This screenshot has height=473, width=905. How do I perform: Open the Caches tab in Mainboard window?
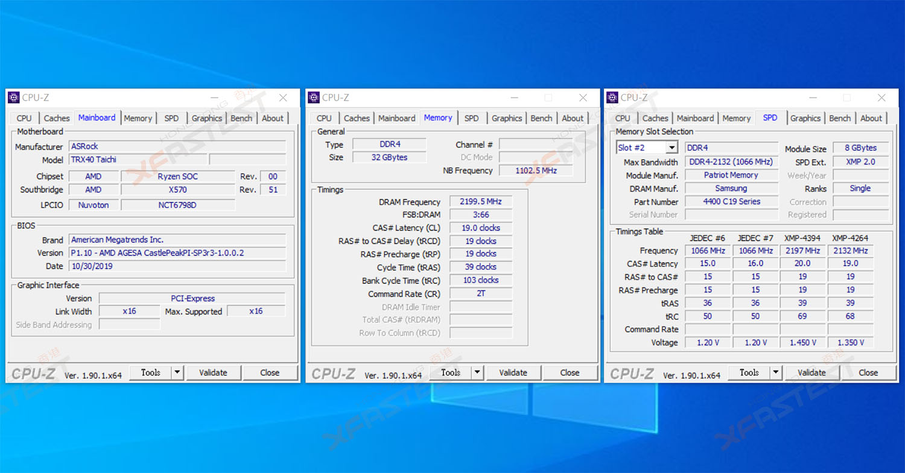(57, 118)
